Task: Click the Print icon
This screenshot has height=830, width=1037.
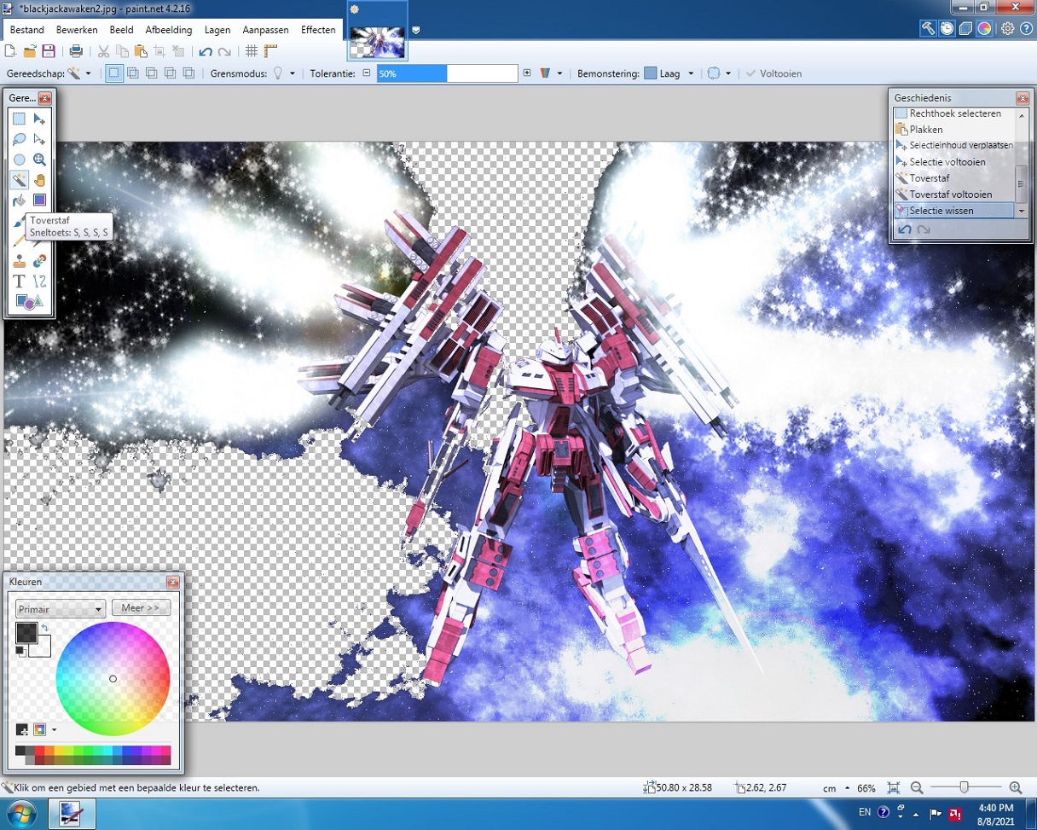Action: (x=76, y=51)
